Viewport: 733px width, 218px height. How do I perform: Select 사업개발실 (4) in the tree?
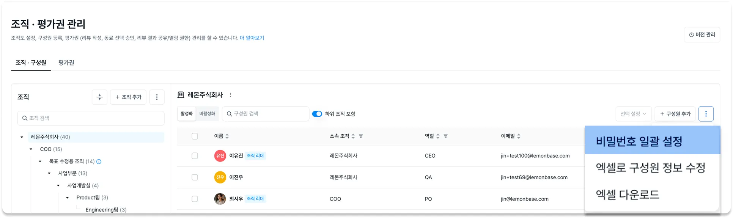[83, 185]
